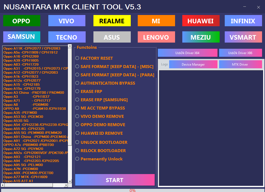Install the UsbDk Driver X86
This screenshot has width=265, height=192.
coord(241,53)
